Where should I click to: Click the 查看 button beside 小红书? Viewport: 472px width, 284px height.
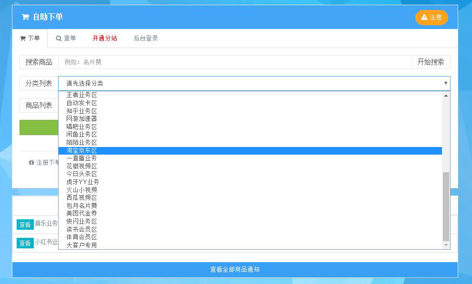point(25,243)
